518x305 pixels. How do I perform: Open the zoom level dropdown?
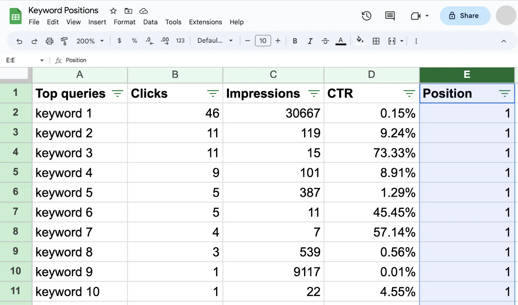90,41
